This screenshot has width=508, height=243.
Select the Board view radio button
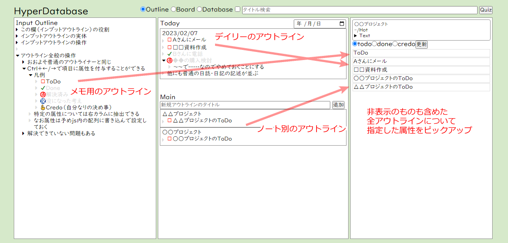[x=173, y=9]
